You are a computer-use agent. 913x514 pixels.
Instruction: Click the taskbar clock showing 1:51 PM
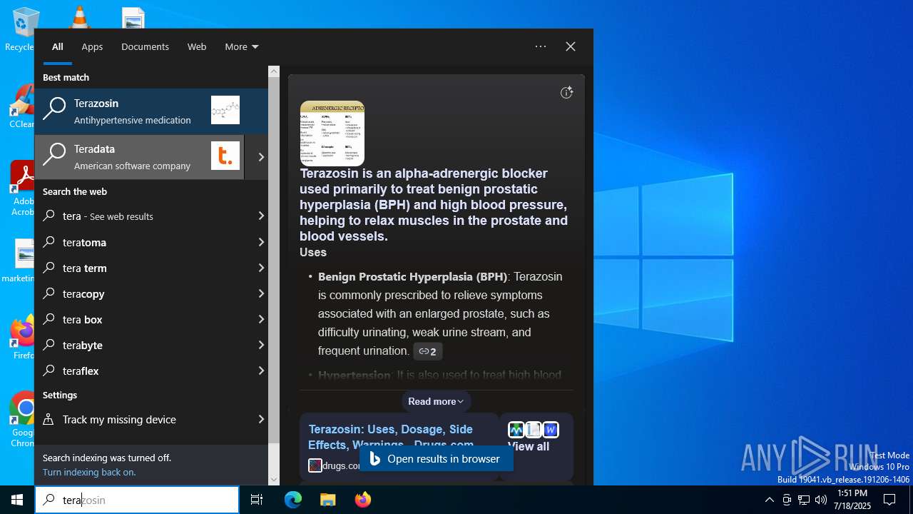853,500
